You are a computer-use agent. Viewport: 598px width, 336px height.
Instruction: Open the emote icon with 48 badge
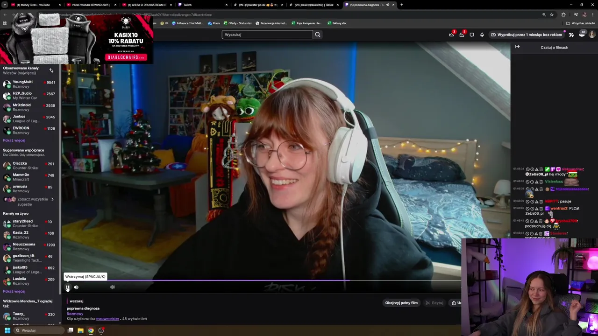(582, 34)
